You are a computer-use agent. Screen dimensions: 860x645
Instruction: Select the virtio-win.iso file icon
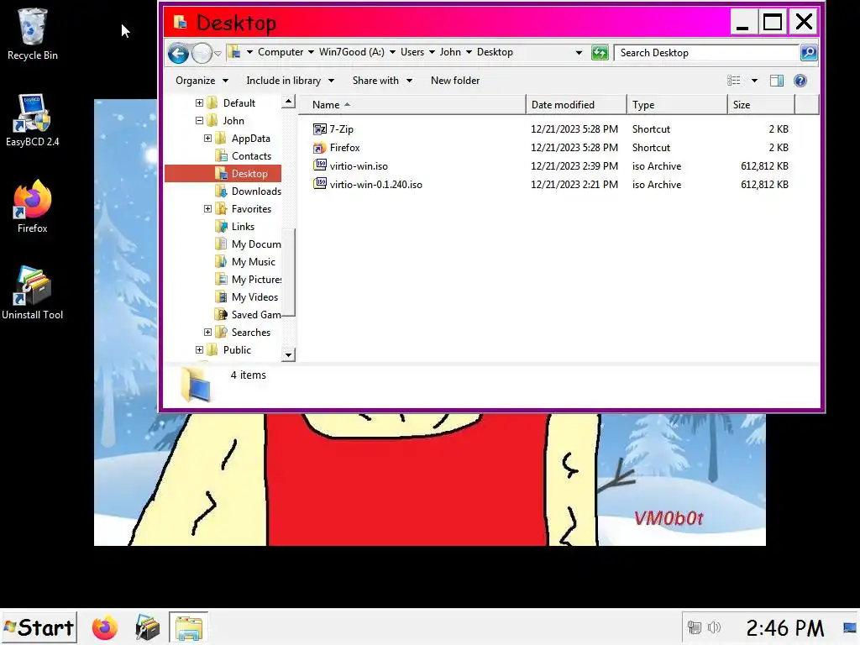[x=320, y=165]
